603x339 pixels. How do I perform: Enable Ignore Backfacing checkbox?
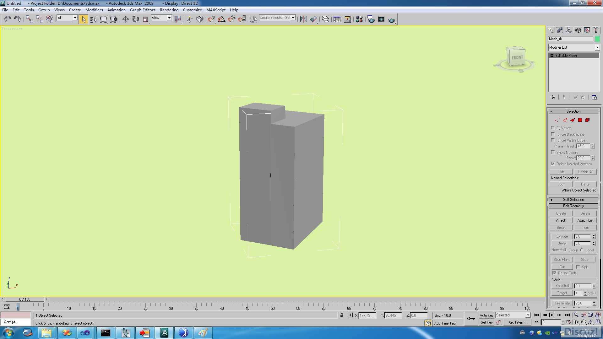click(553, 134)
